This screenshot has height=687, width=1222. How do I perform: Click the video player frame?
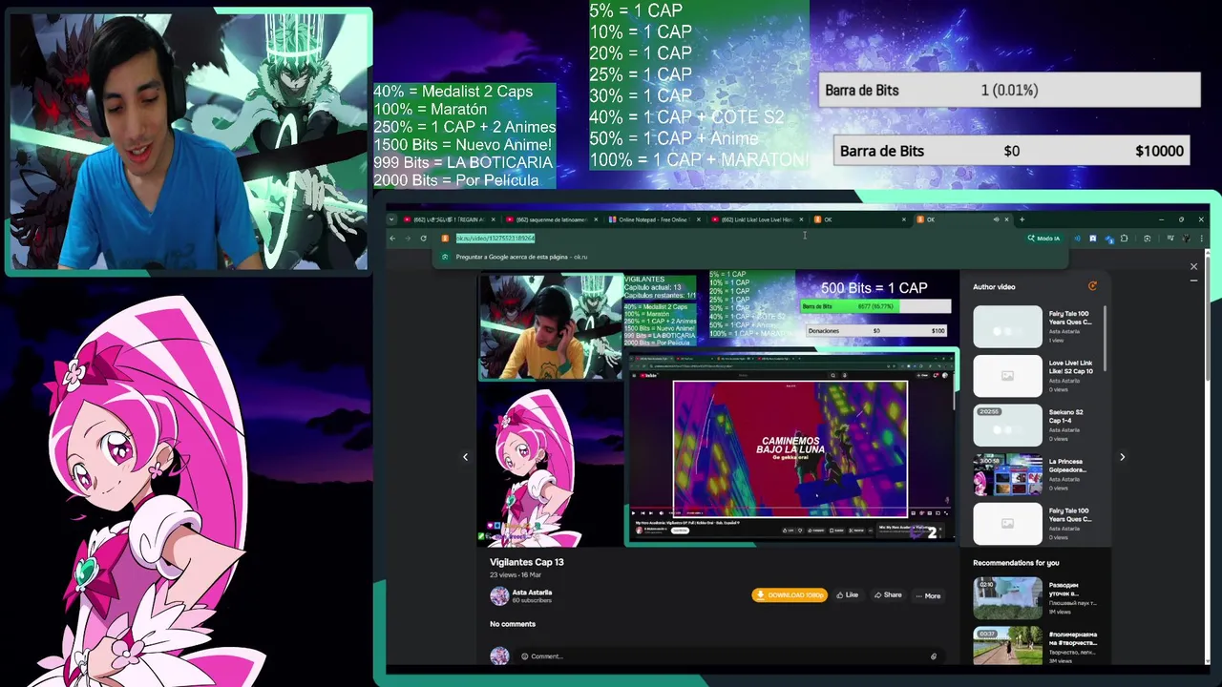click(x=718, y=409)
